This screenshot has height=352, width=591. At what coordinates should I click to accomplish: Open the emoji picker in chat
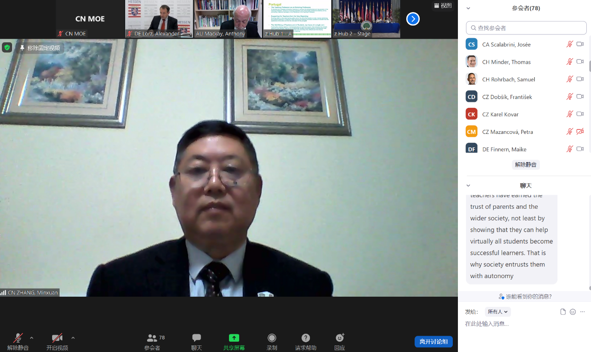coord(573,312)
